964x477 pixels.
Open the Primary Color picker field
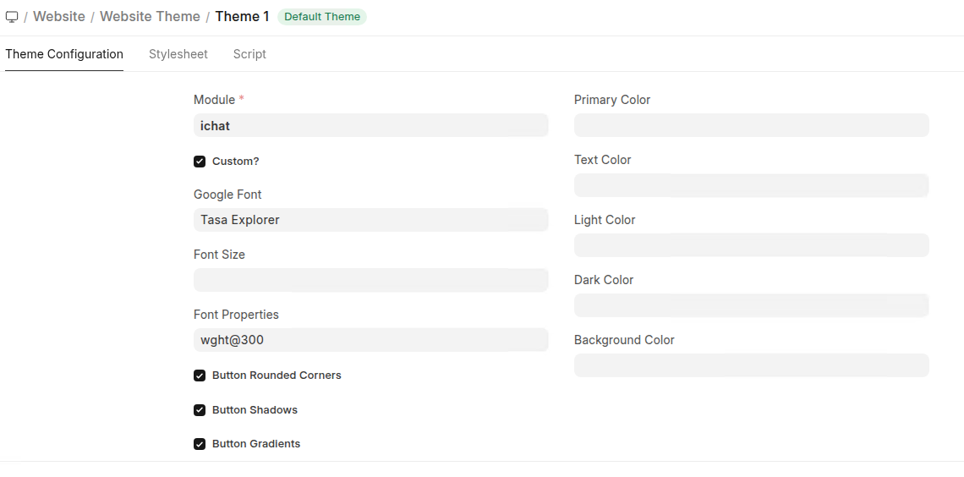(751, 126)
